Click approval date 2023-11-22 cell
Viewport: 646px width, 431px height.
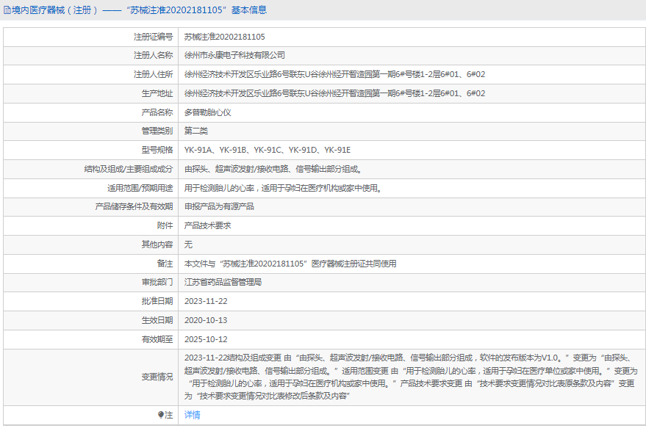pyautogui.click(x=206, y=301)
